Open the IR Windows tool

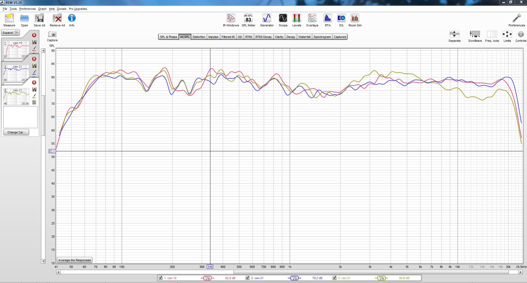click(x=231, y=20)
